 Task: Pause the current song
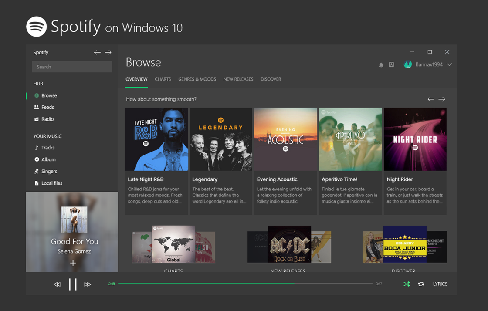click(73, 284)
